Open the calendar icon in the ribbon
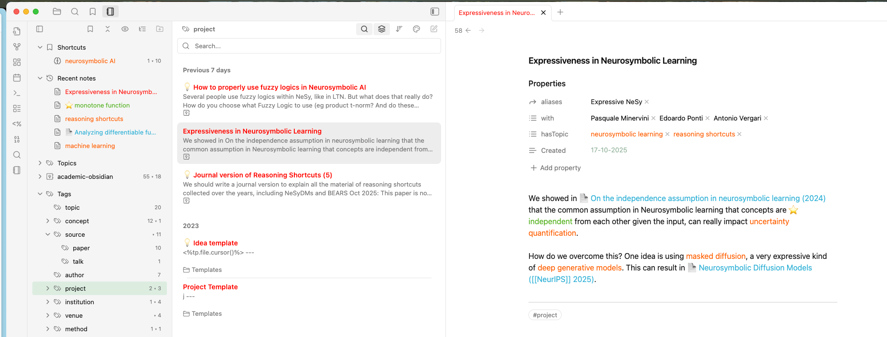The height and width of the screenshot is (337, 887). [x=17, y=78]
